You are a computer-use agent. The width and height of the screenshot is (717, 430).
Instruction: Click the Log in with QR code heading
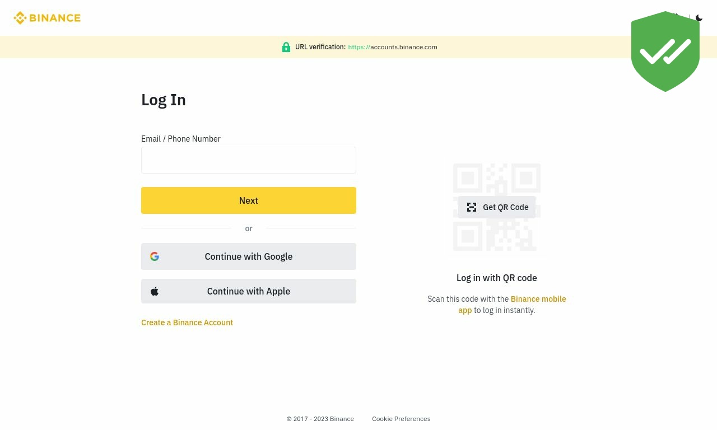click(497, 278)
